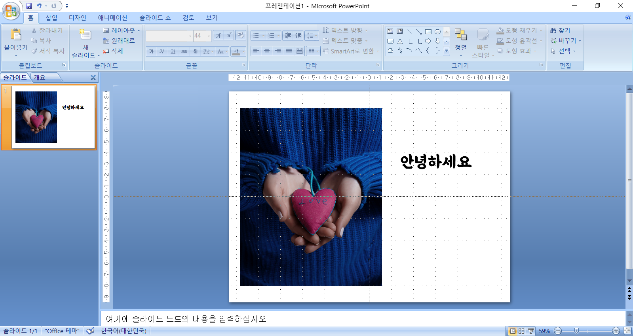Viewport: 633px width, 336px height.
Task: Open the Bullets list dropdown arrow
Action: (262, 36)
